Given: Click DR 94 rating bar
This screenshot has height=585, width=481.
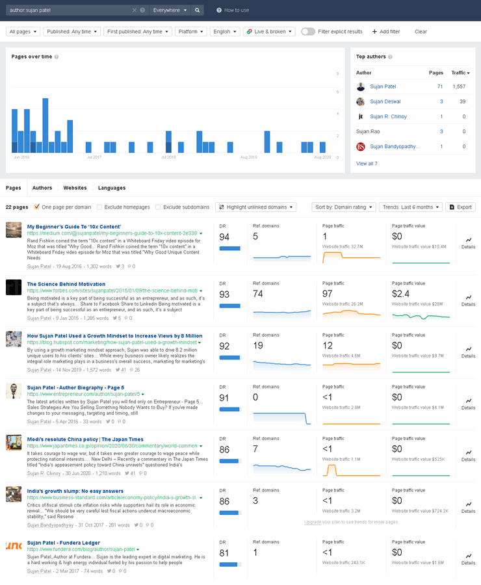Looking at the screenshot, I should coord(230,248).
